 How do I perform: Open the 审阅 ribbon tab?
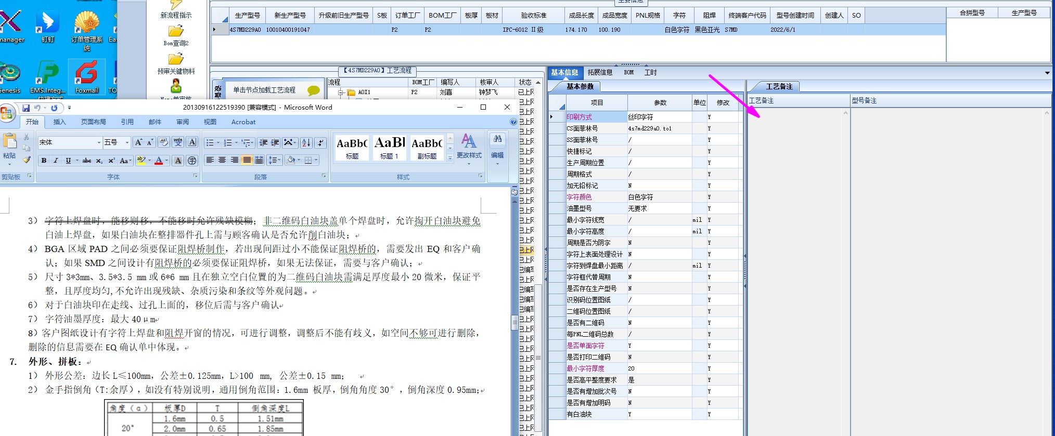[x=183, y=122]
